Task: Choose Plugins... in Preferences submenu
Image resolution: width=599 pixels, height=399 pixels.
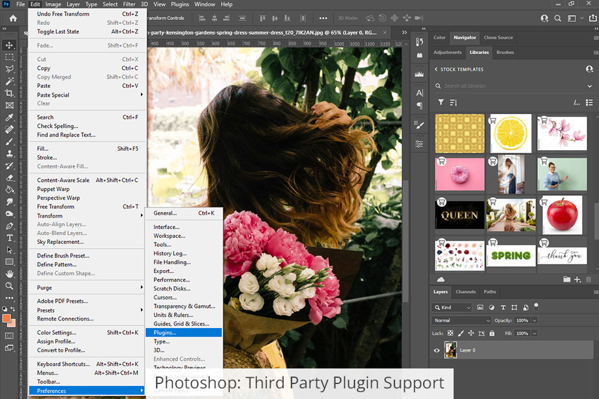Action: [x=183, y=332]
